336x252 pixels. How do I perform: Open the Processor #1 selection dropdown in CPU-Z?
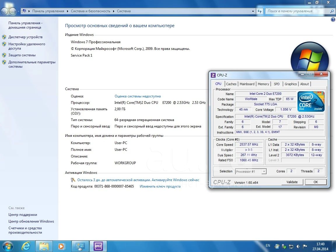pyautogui.click(x=264, y=171)
